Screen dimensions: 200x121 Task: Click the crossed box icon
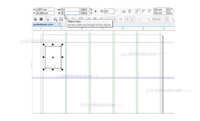tap(61, 19)
